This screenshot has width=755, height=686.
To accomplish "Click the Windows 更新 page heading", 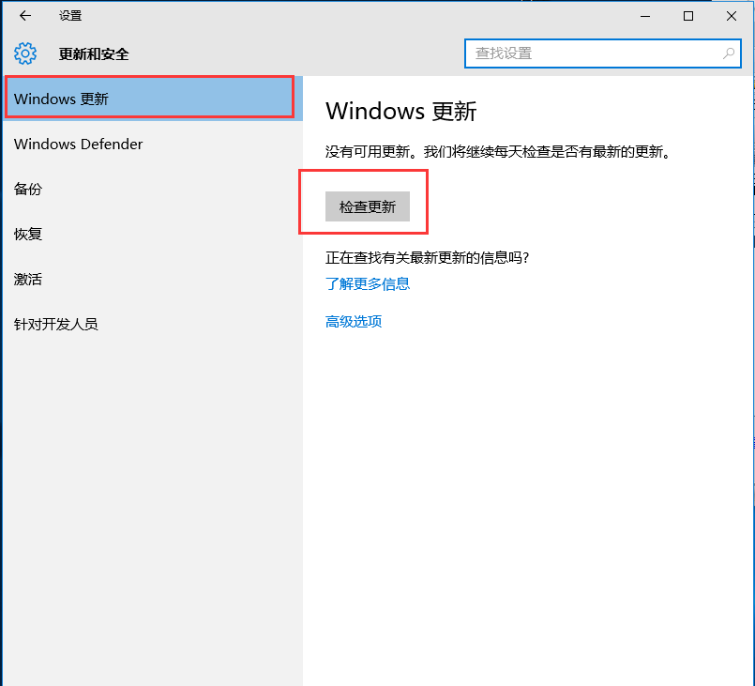I will [401, 112].
